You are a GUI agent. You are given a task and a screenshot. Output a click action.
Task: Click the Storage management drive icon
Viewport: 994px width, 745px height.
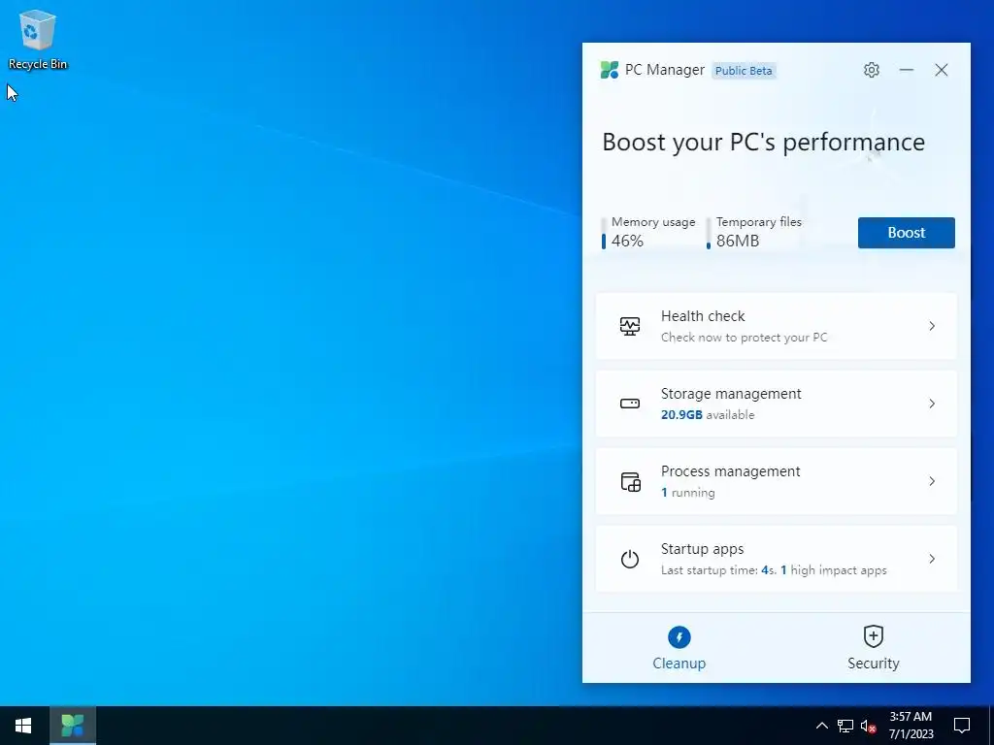click(629, 404)
